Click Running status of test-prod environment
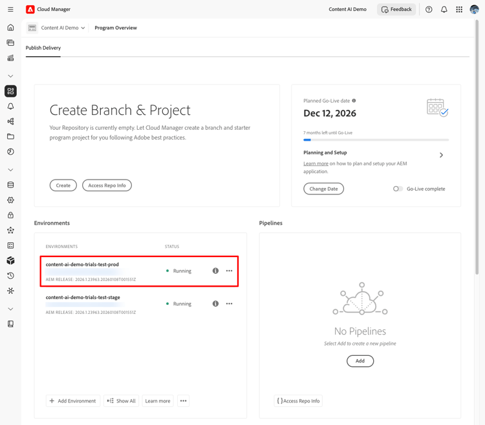This screenshot has height=425, width=485. click(x=178, y=271)
